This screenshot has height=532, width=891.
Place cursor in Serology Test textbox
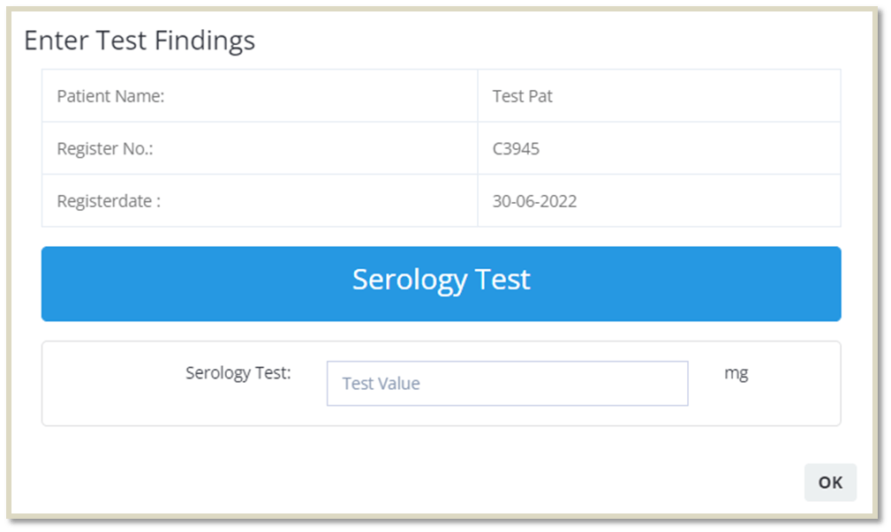[507, 383]
